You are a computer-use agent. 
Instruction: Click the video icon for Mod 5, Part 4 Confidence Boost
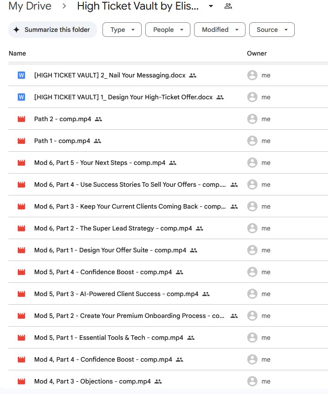[x=21, y=272]
